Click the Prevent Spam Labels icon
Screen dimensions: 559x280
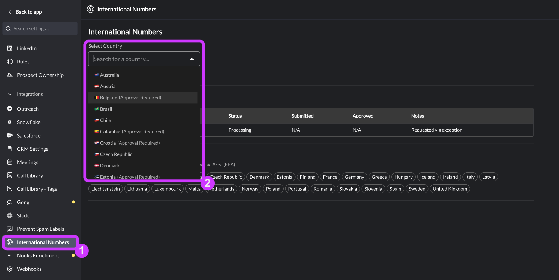10,229
